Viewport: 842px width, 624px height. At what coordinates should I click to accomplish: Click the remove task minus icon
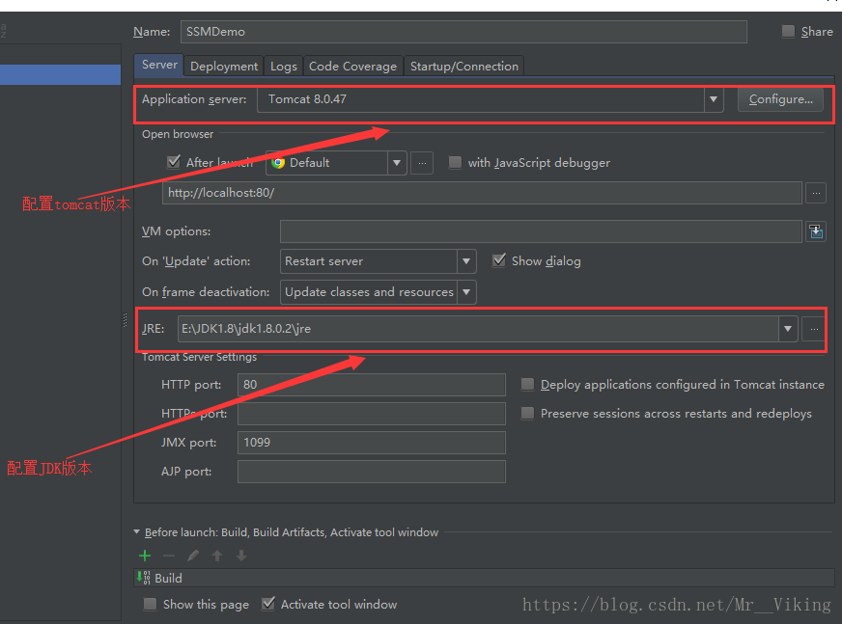coord(169,556)
